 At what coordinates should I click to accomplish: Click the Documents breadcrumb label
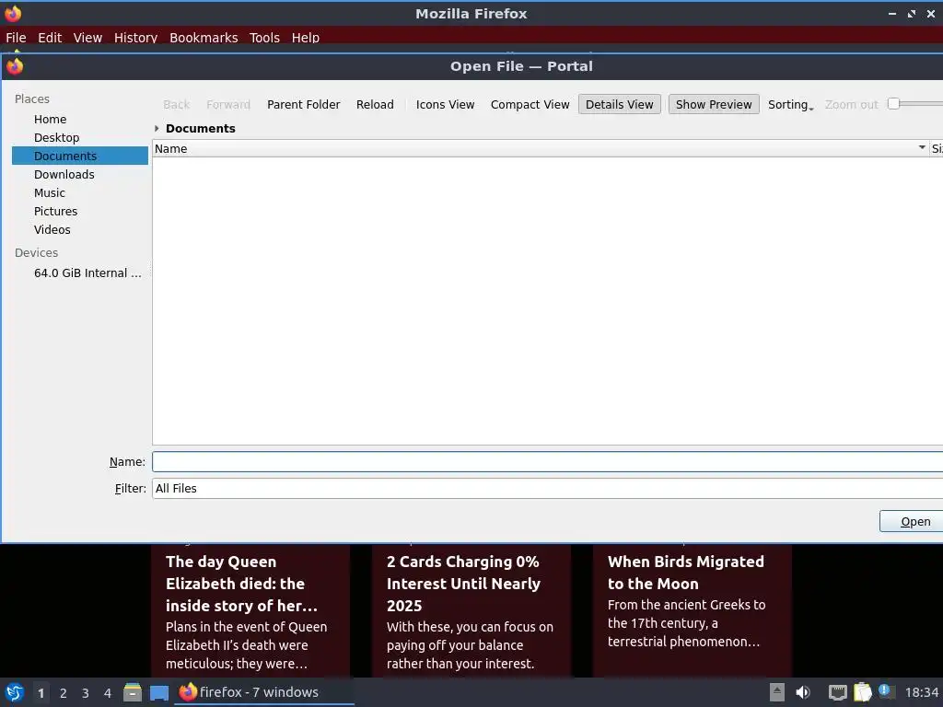(x=200, y=128)
